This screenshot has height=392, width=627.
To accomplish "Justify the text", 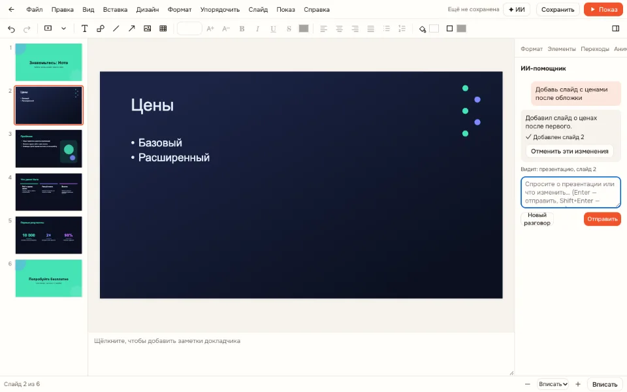I will pyautogui.click(x=371, y=28).
